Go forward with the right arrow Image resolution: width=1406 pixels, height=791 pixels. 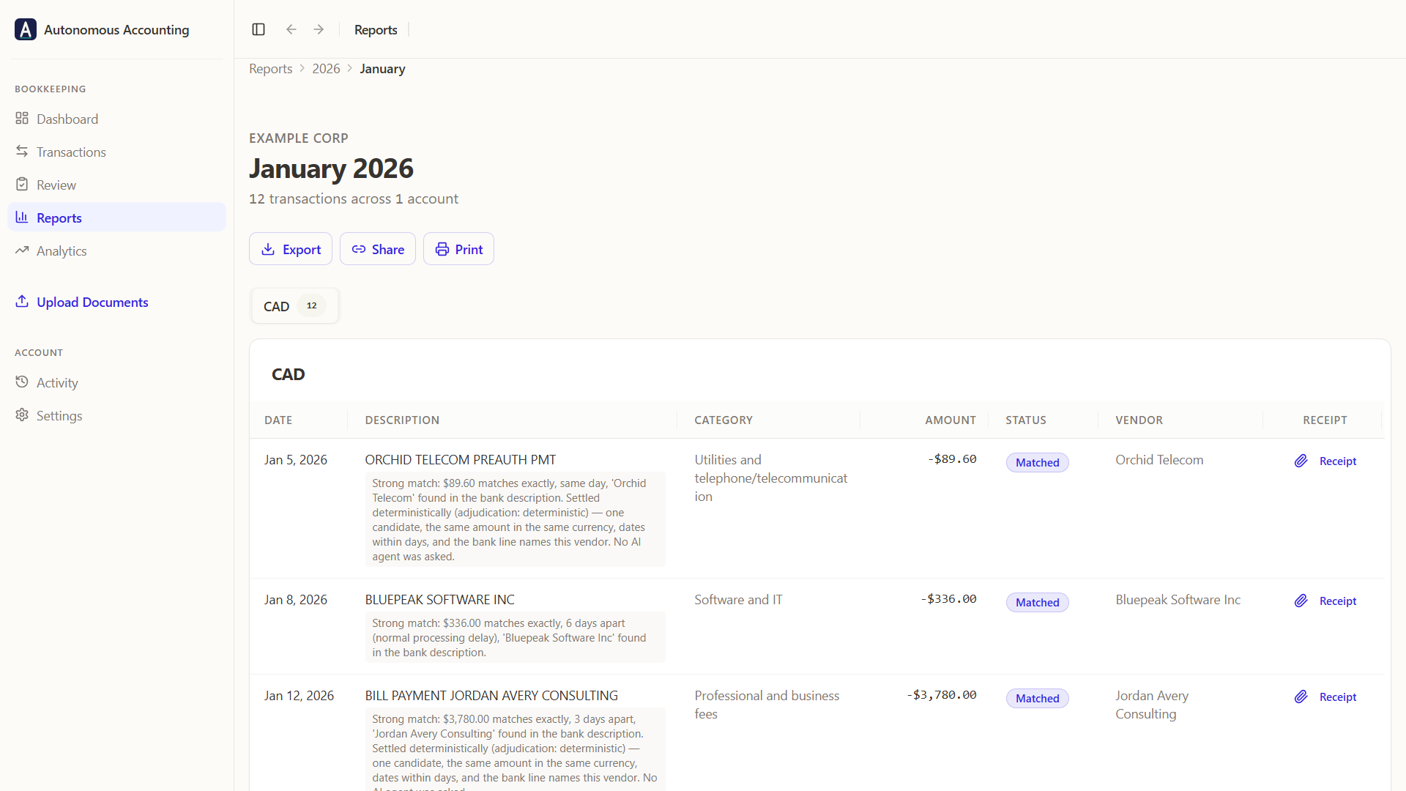point(319,29)
